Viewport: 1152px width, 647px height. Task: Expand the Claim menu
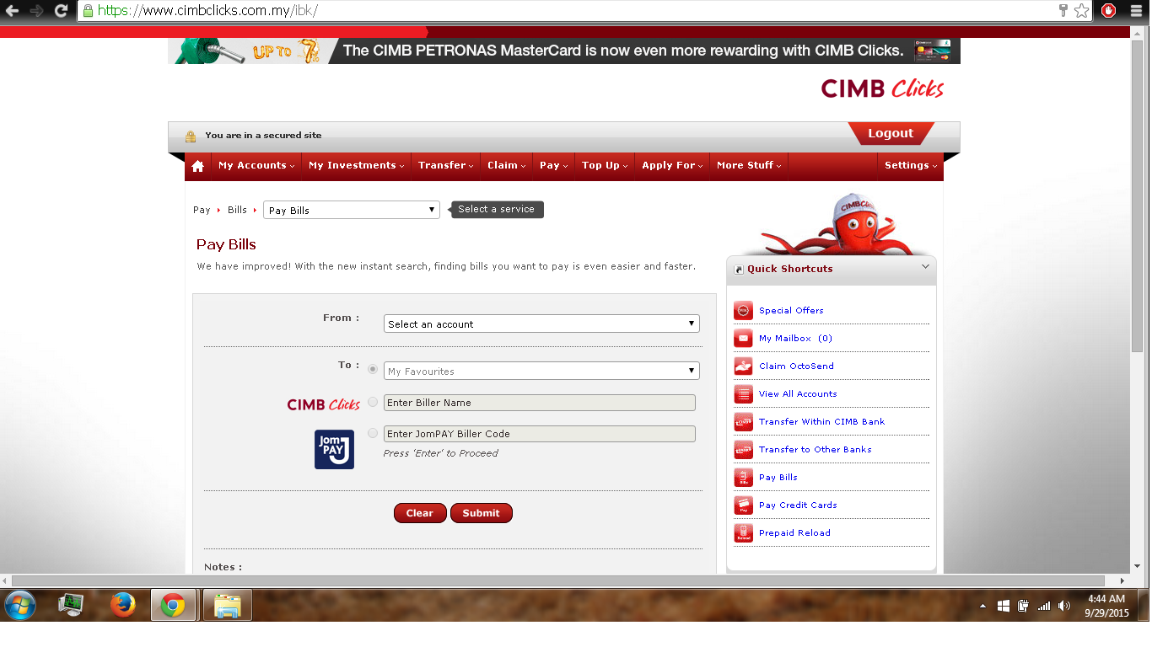(506, 166)
